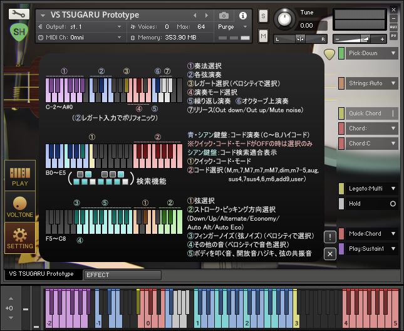Click the purple swatch beside Play:Sustain1
The image size is (404, 331).
click(341, 249)
